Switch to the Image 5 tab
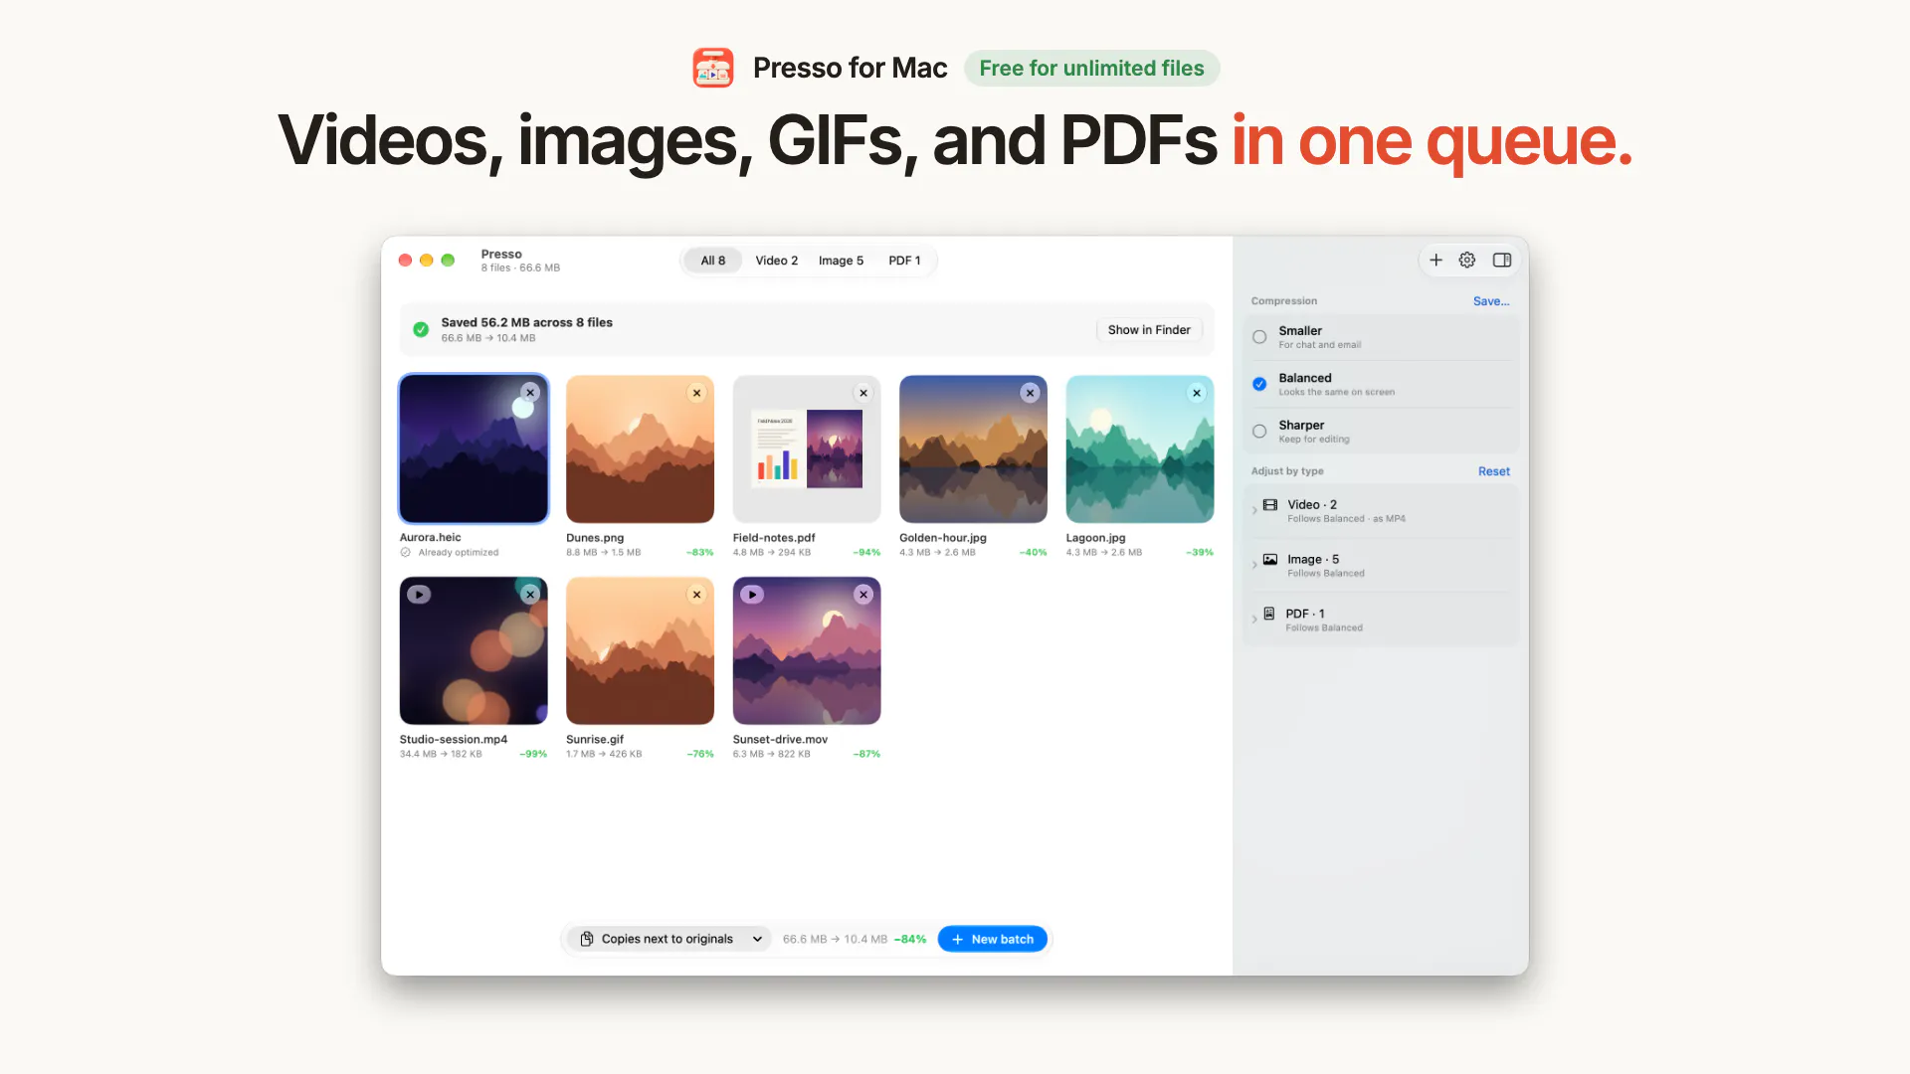This screenshot has width=1910, height=1074. pos(841,261)
